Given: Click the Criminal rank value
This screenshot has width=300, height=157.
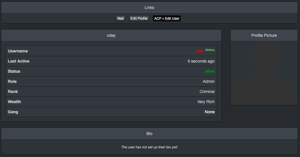Looking at the screenshot, I should tap(207, 92).
